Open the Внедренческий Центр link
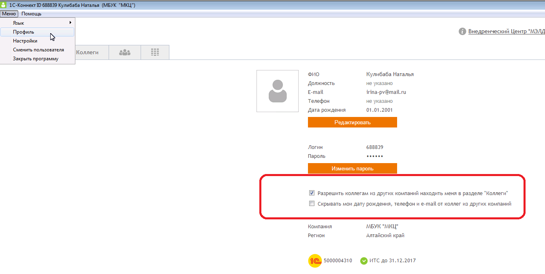Viewport: 545px width, 274px height. [x=507, y=31]
